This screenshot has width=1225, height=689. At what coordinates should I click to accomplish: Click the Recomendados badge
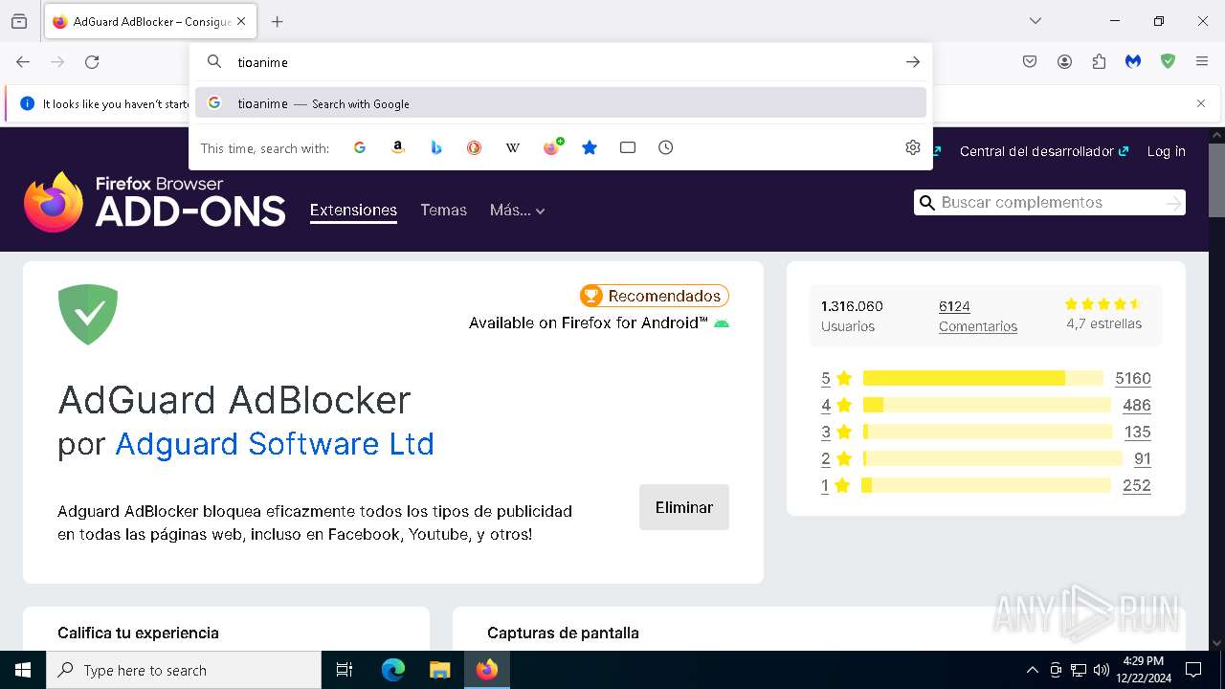pos(655,296)
